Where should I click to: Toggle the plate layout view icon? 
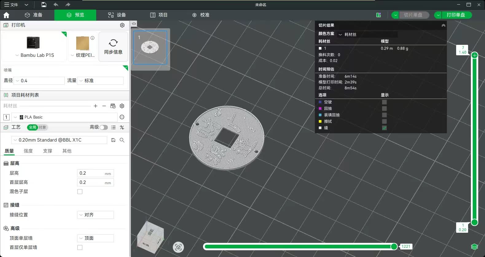point(379,15)
